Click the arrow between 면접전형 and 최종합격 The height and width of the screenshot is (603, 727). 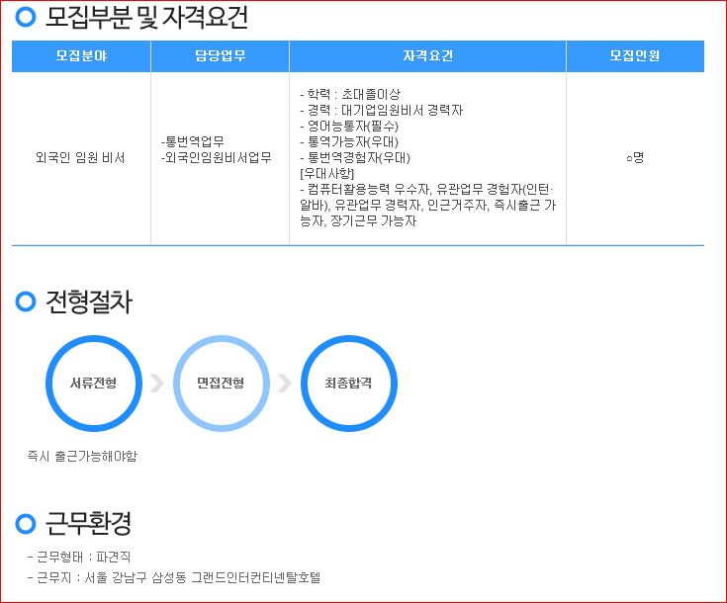tap(284, 384)
